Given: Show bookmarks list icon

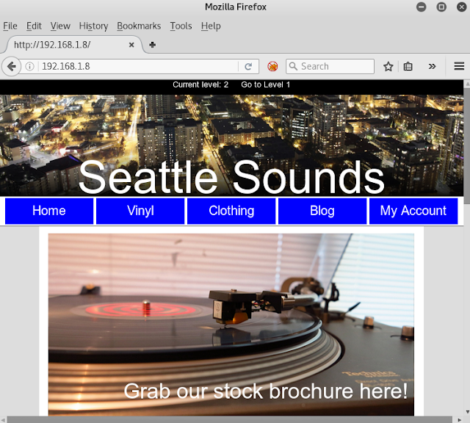Looking at the screenshot, I should (408, 66).
